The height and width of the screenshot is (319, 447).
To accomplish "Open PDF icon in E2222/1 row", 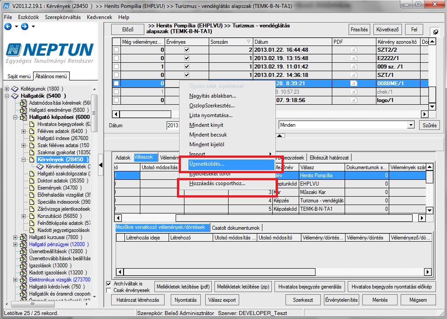I will click(354, 58).
